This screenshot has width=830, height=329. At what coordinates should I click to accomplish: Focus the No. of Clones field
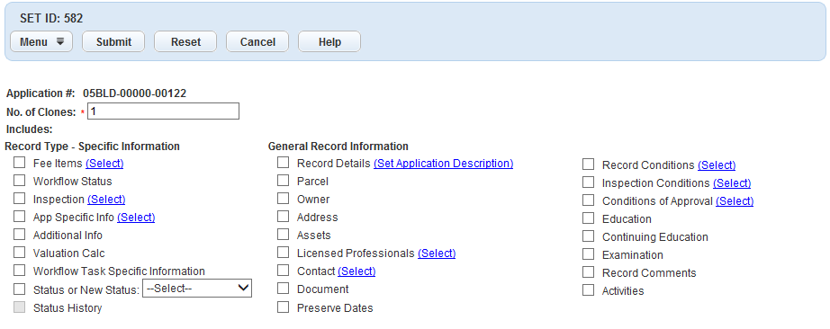pos(163,111)
